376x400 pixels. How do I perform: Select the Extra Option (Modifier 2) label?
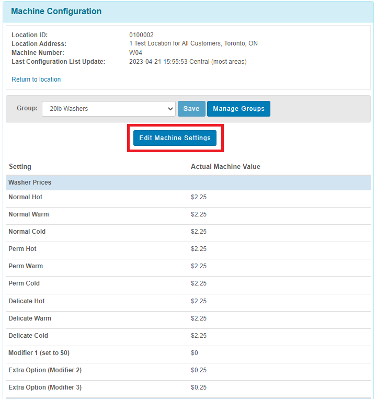pos(45,370)
